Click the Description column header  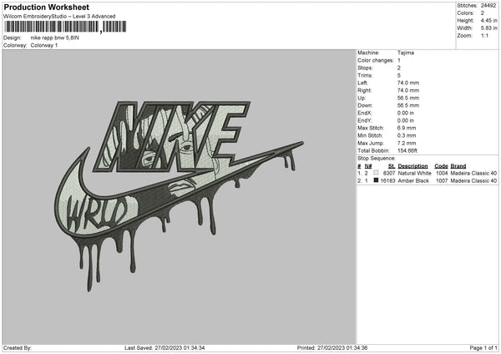click(412, 166)
